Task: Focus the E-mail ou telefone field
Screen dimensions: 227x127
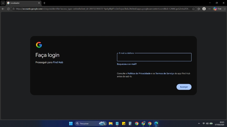Action: pos(154,57)
